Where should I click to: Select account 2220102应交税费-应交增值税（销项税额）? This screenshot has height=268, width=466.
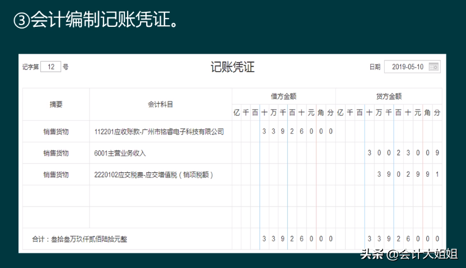click(153, 175)
